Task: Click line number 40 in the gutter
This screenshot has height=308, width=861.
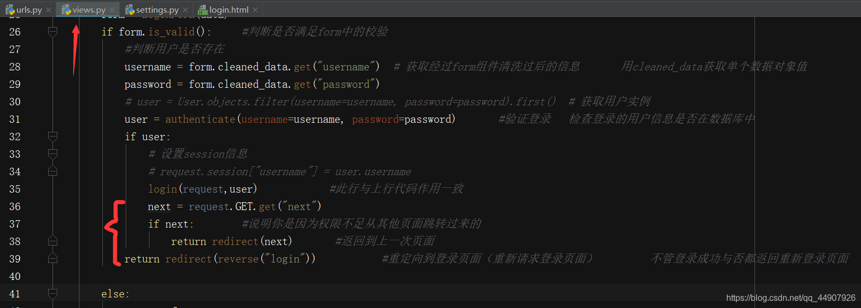Action: pos(15,276)
